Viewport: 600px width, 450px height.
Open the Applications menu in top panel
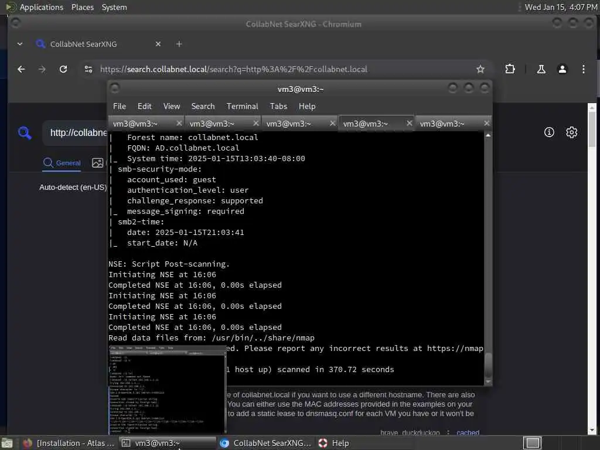(x=42, y=7)
